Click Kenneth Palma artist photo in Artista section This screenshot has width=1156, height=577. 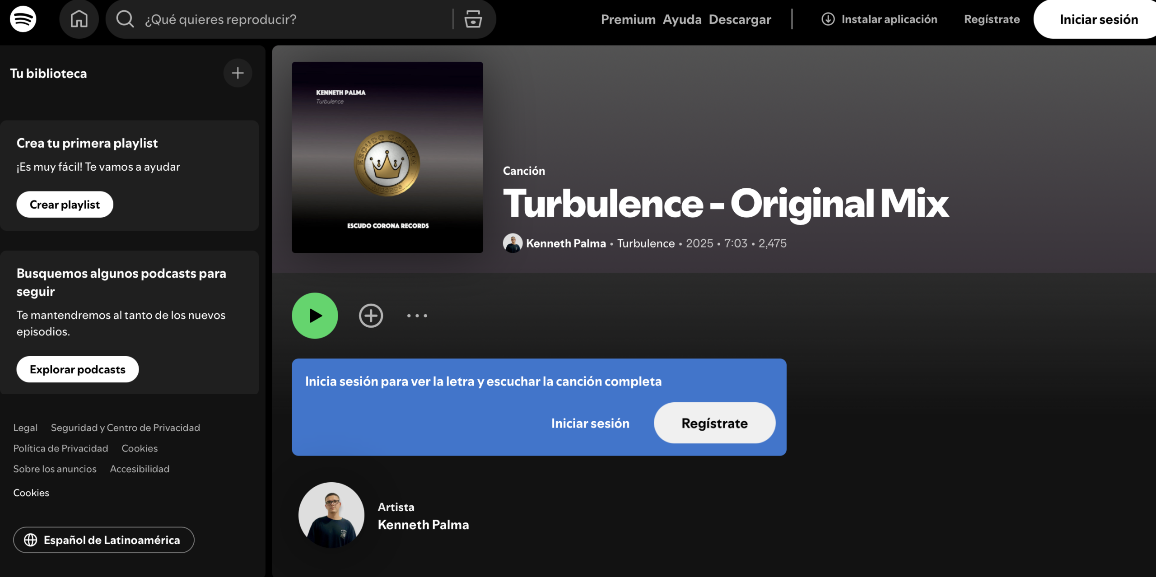pyautogui.click(x=331, y=515)
